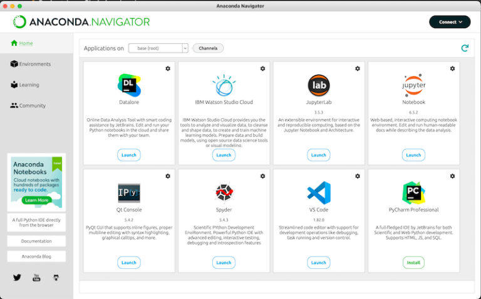This screenshot has width=481, height=299.
Task: Open the YouTube icon in sidebar
Action: 36,277
